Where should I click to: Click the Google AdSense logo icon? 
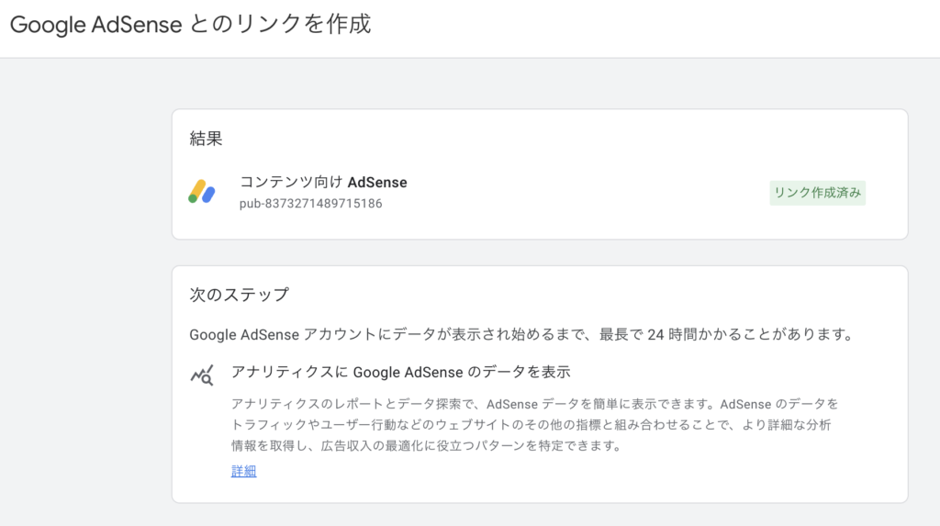click(x=202, y=192)
